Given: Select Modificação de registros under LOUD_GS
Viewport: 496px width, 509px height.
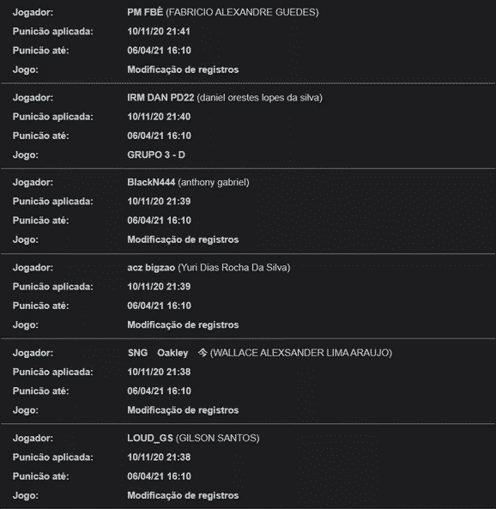Looking at the screenshot, I should click(183, 495).
